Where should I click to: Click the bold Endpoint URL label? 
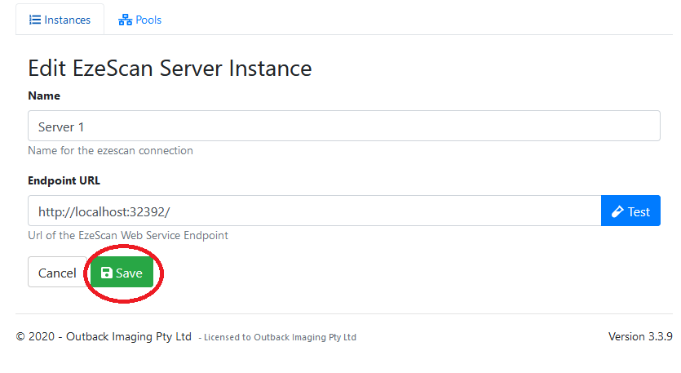coord(64,180)
